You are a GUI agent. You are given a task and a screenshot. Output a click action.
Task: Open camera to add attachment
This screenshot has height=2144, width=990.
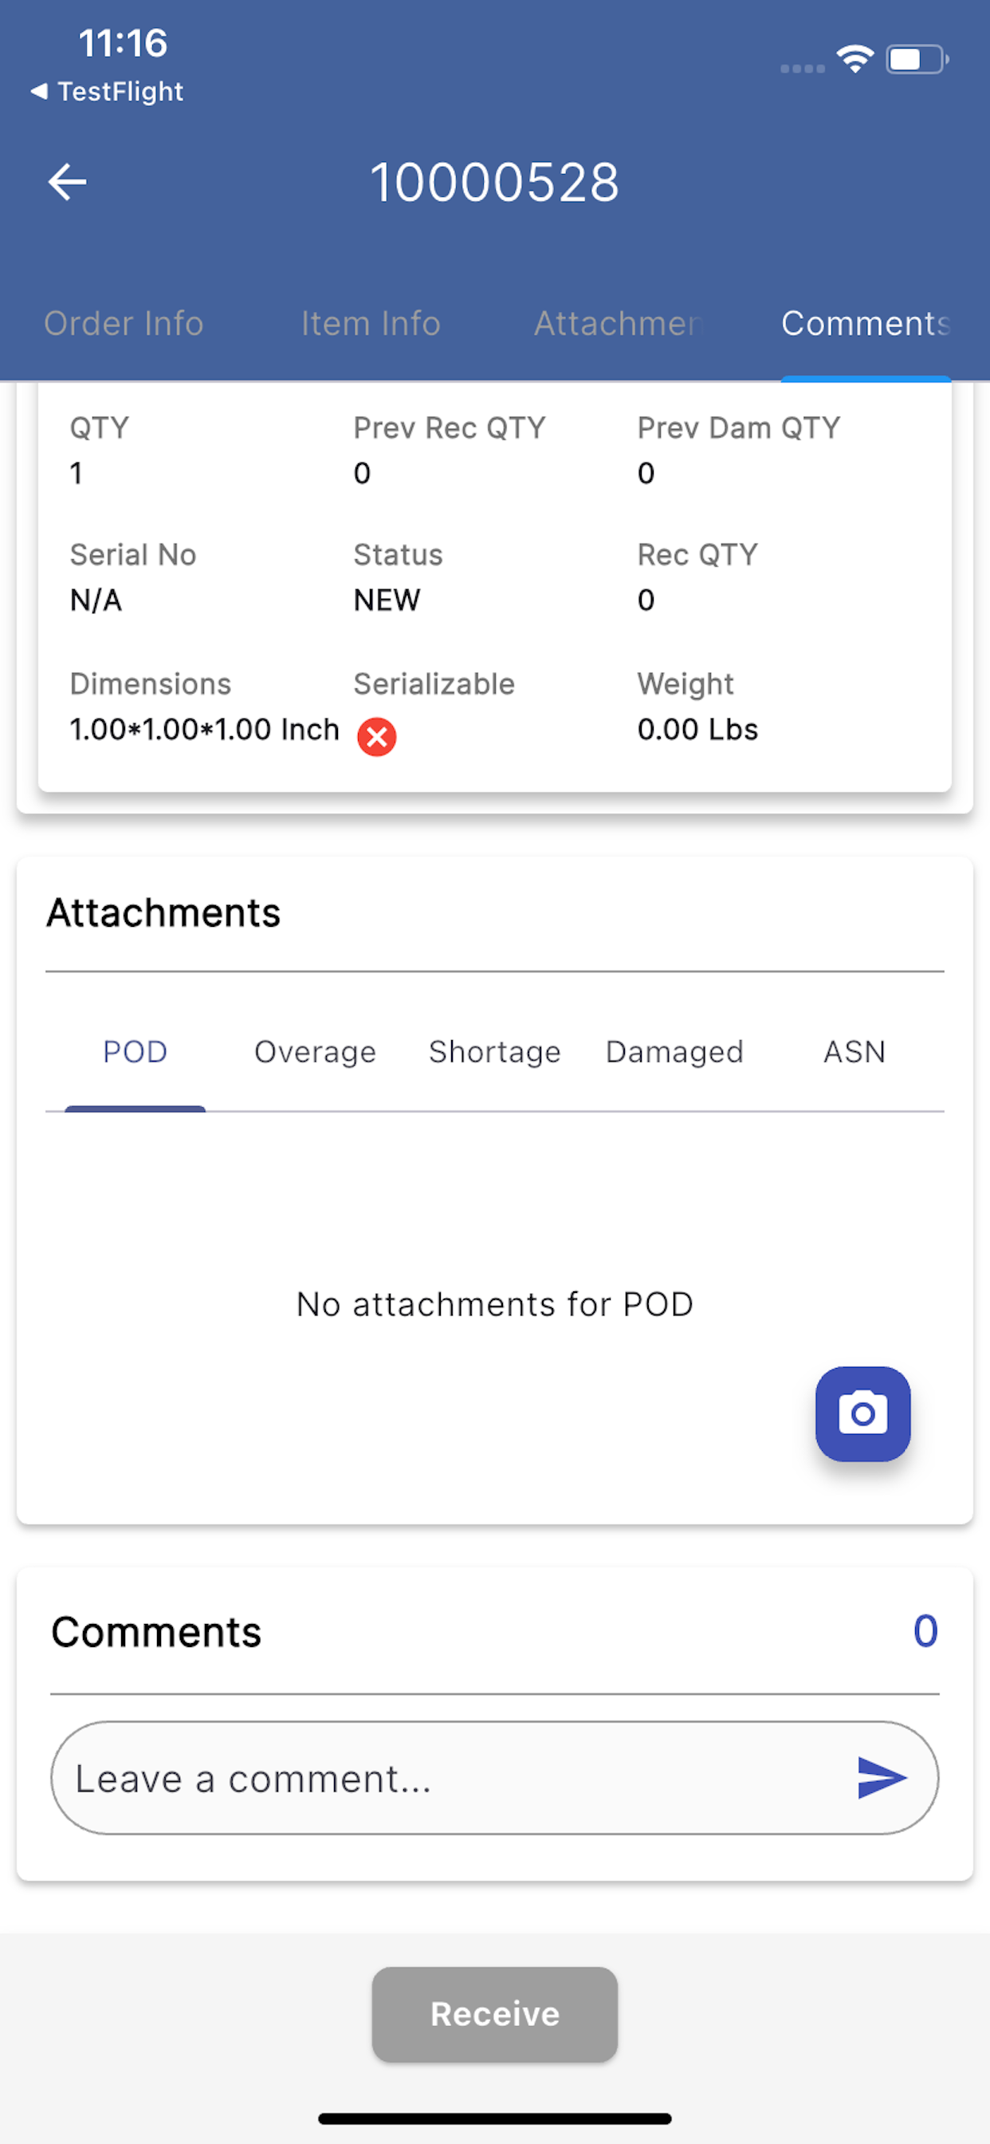(x=862, y=1413)
